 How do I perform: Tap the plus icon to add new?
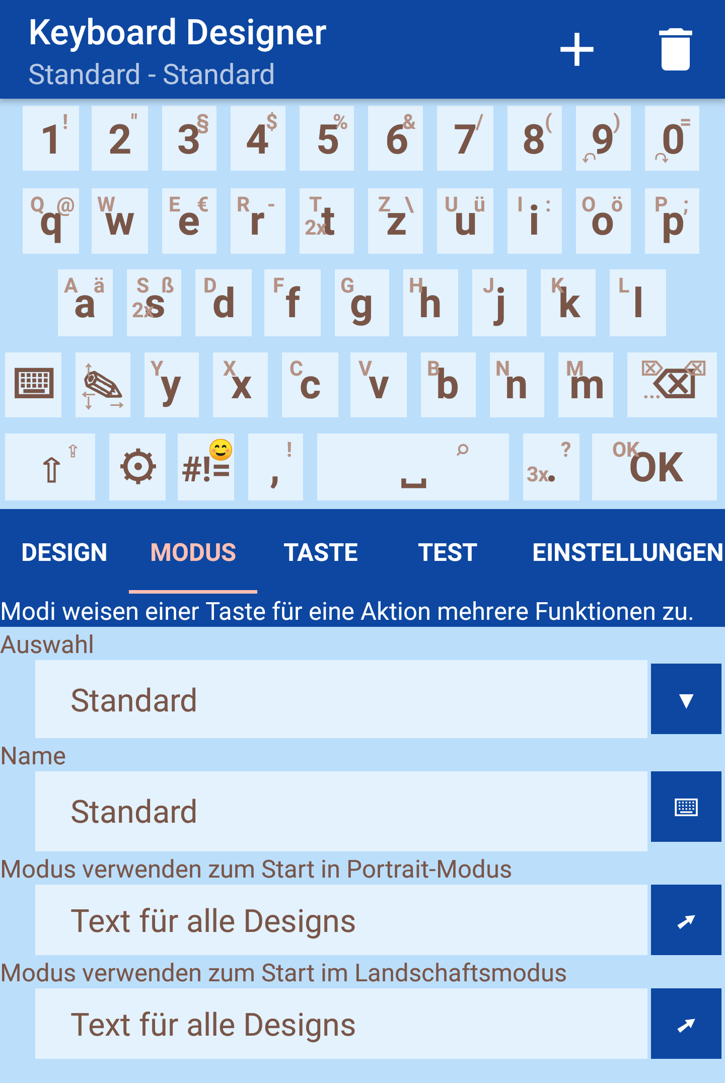click(577, 49)
